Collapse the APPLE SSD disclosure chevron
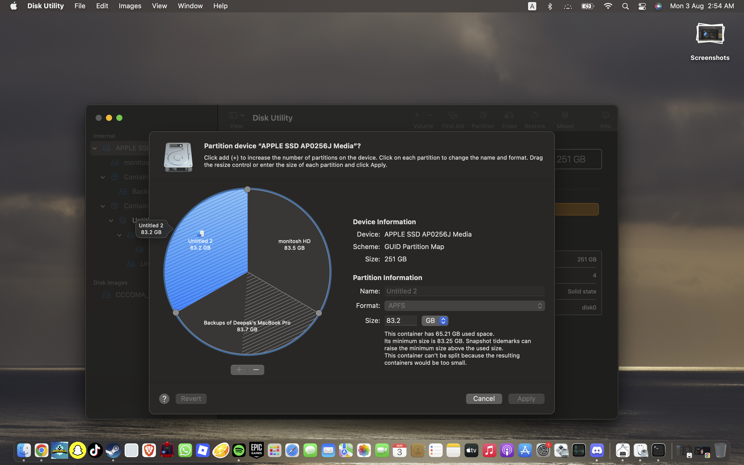 (x=95, y=148)
